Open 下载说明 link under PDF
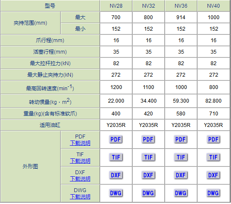 [80, 143]
